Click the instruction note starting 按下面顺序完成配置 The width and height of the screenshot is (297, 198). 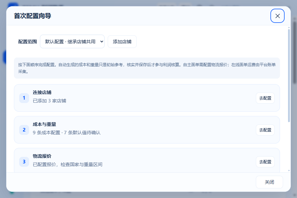pyautogui.click(x=147, y=68)
